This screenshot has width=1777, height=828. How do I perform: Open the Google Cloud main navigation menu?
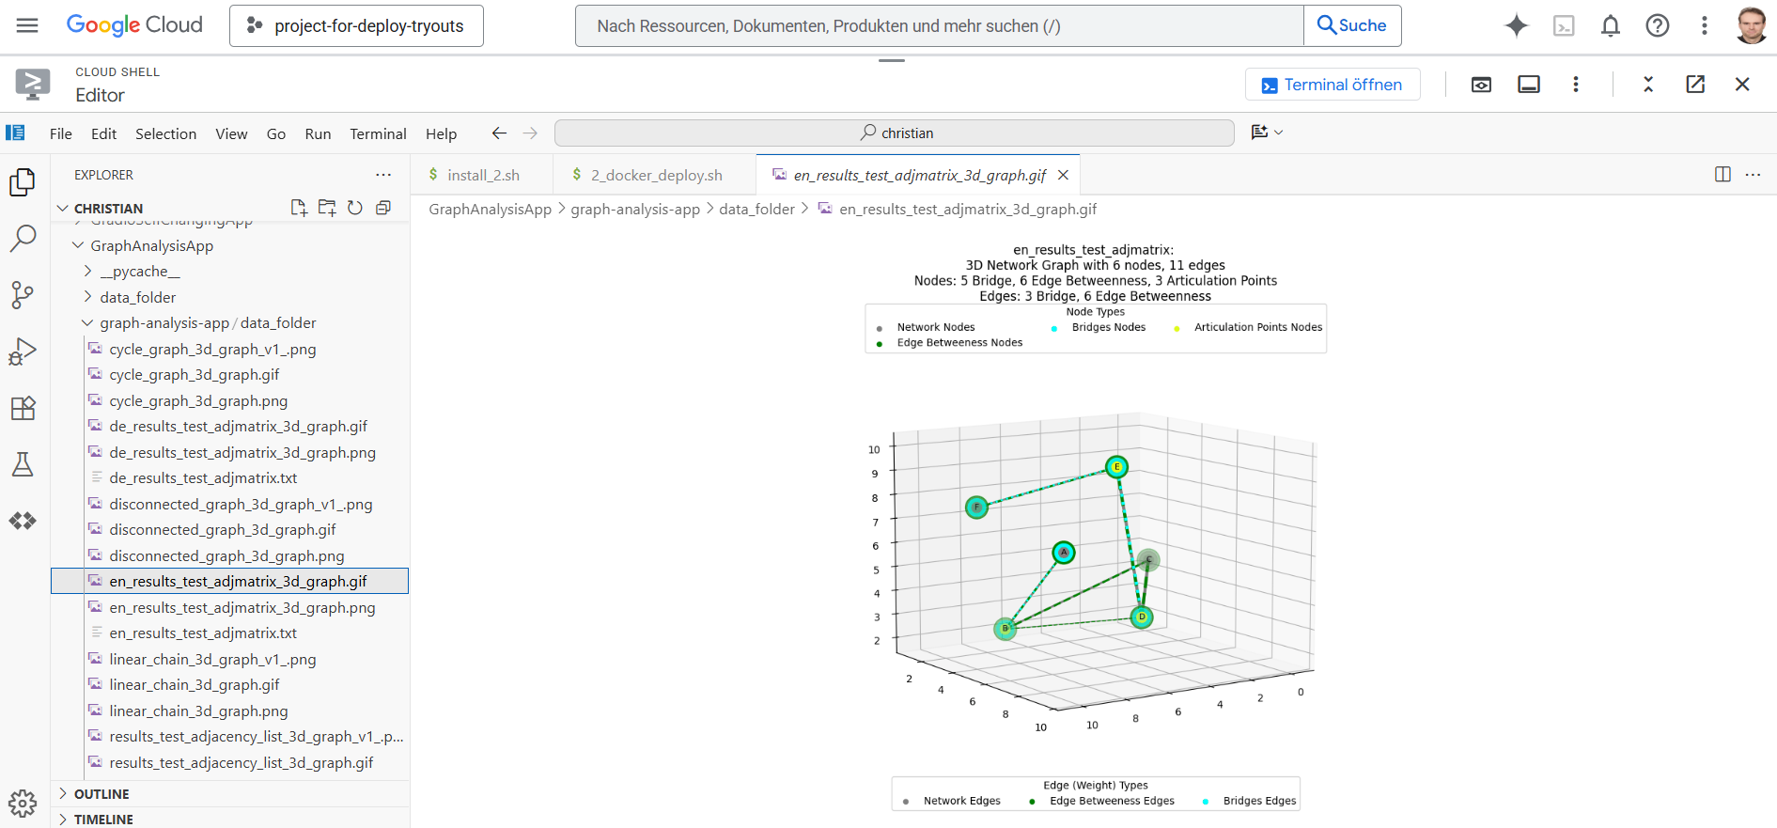[27, 25]
